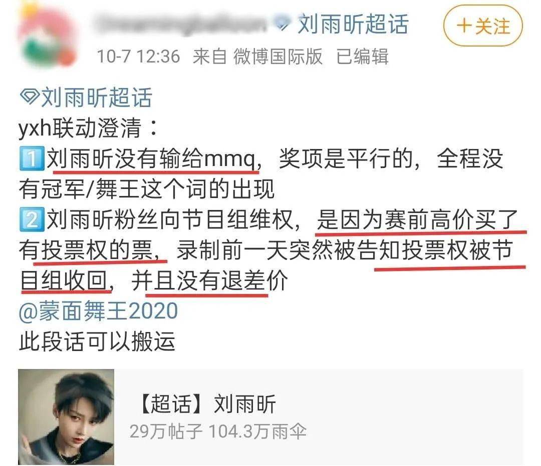Click the blurred username in the header
This screenshot has height=466, width=541.
182,23
